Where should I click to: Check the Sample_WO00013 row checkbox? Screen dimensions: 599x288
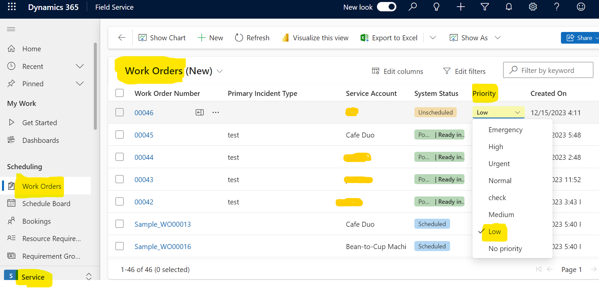coord(120,224)
